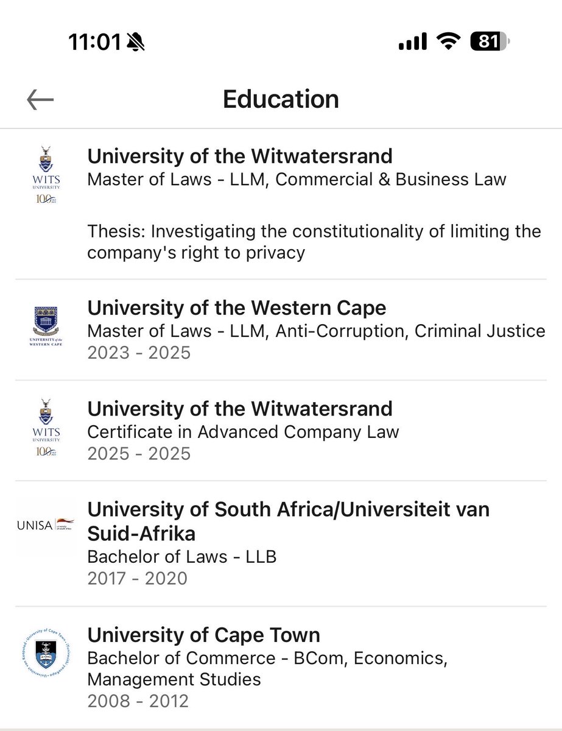Tap the back arrow icon
562x731 pixels.
coord(40,100)
